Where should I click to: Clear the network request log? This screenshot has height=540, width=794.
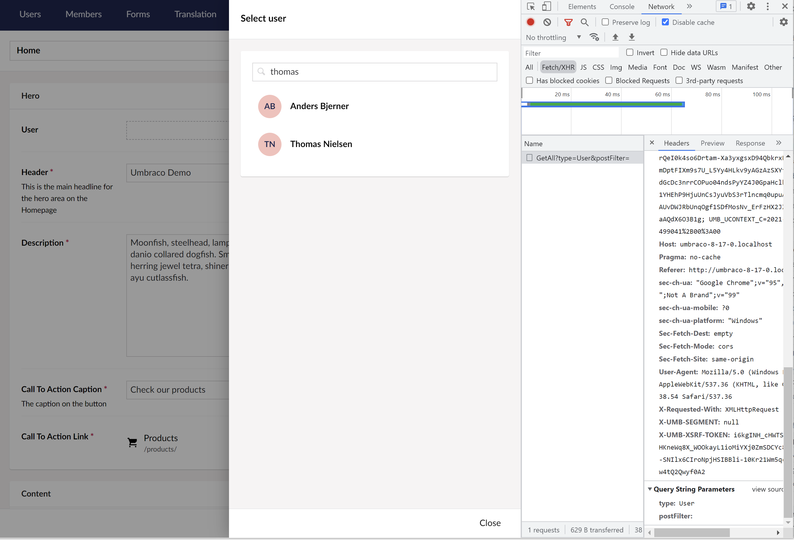pyautogui.click(x=547, y=22)
